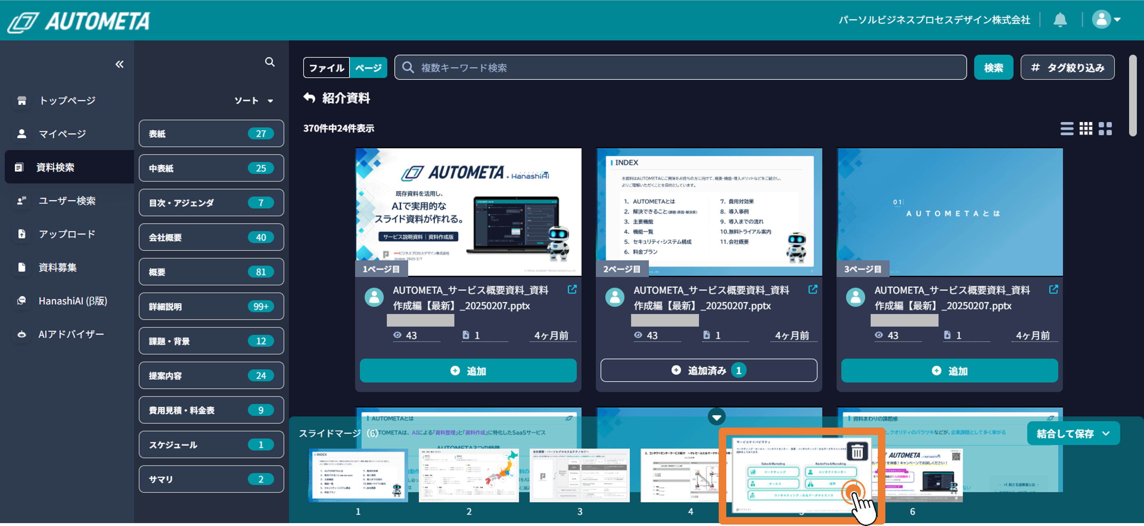The width and height of the screenshot is (1144, 526).
Task: Open 1ページ目 slide thumbnail
Action: click(468, 212)
